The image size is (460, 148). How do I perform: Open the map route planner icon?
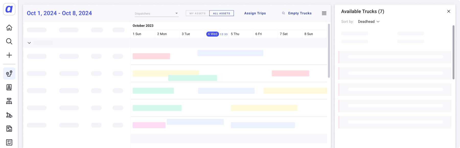(9, 73)
